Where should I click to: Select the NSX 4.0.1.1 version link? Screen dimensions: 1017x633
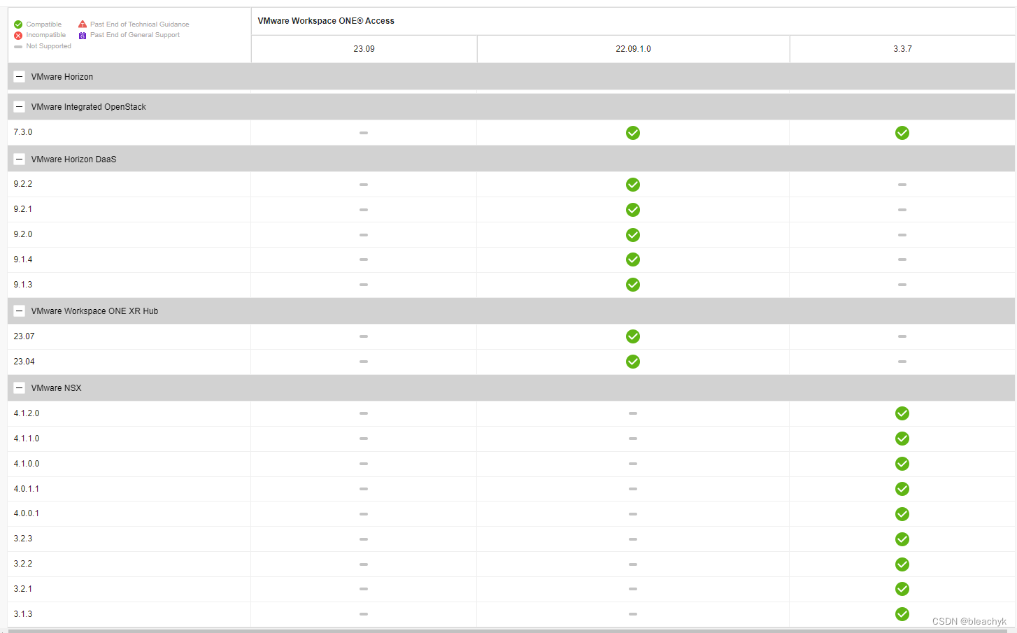pyautogui.click(x=26, y=489)
